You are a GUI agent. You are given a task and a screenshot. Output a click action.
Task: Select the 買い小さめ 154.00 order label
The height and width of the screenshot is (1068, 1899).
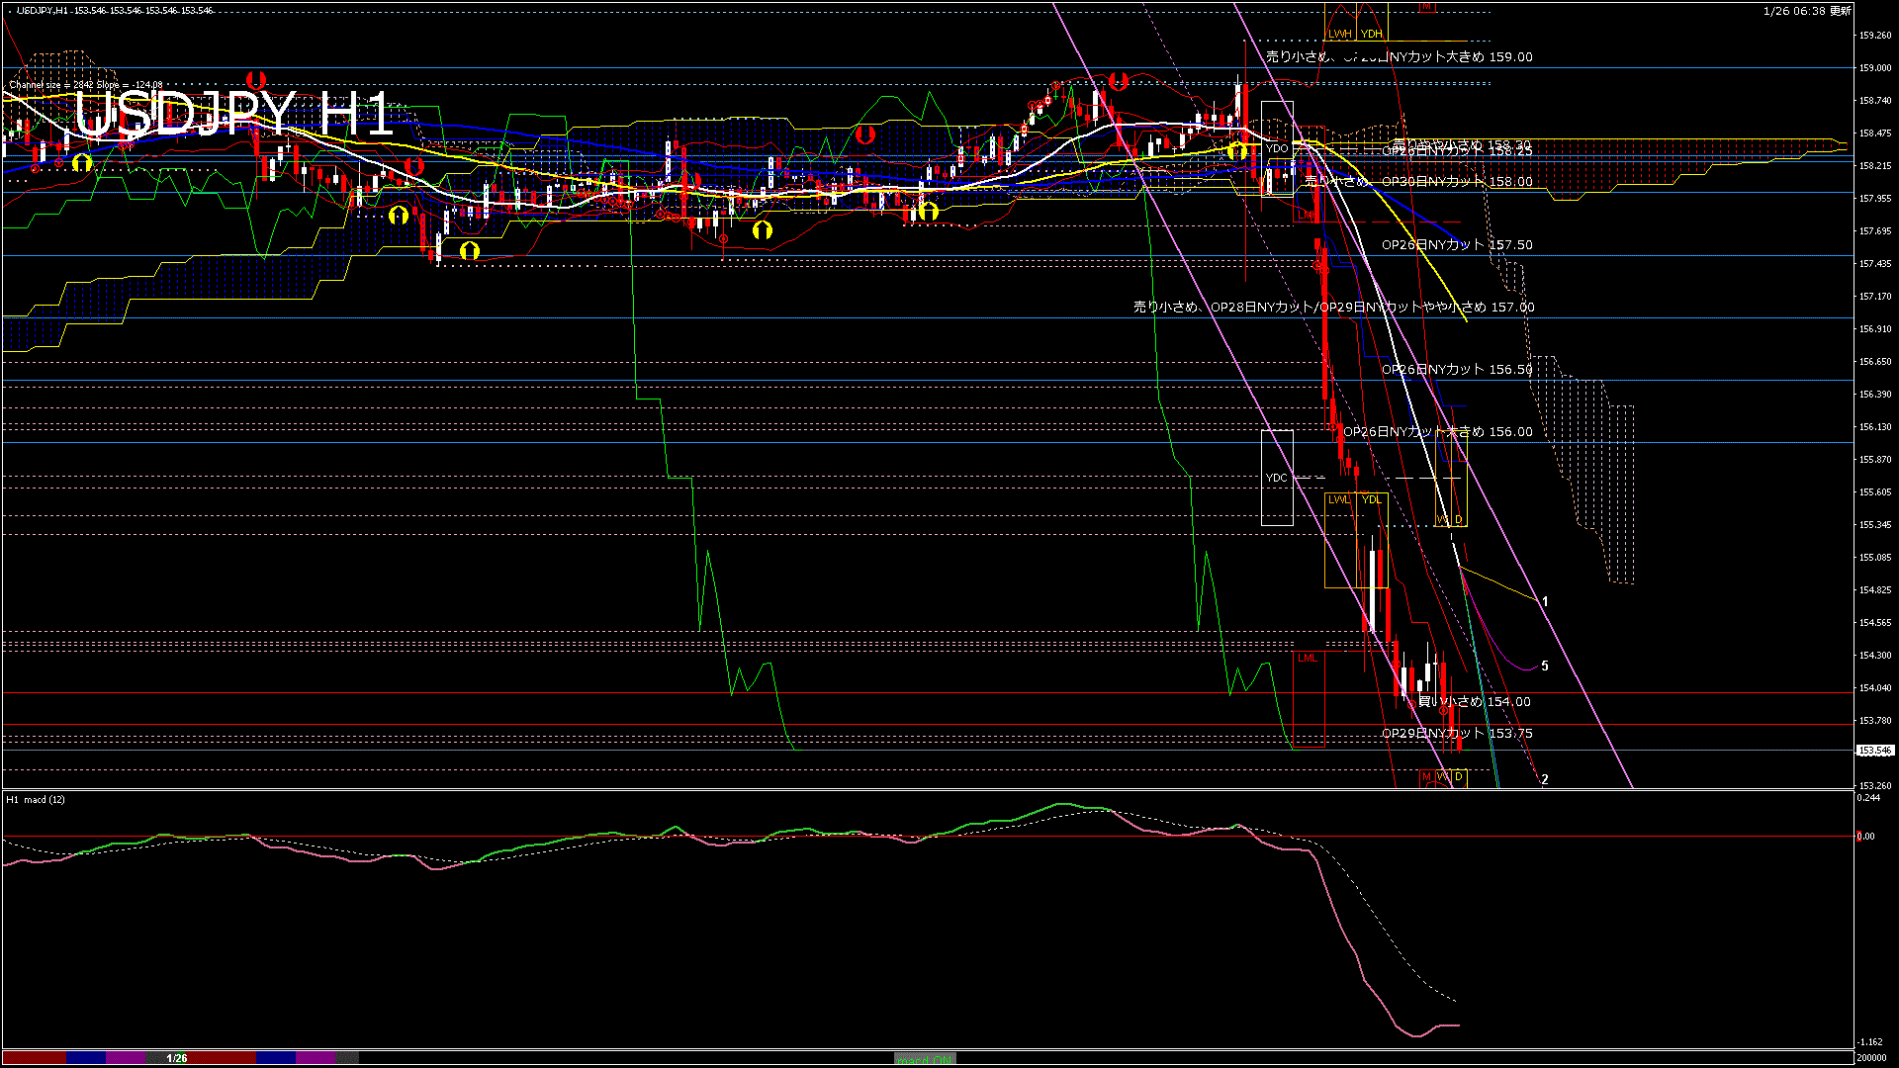click(x=1474, y=701)
